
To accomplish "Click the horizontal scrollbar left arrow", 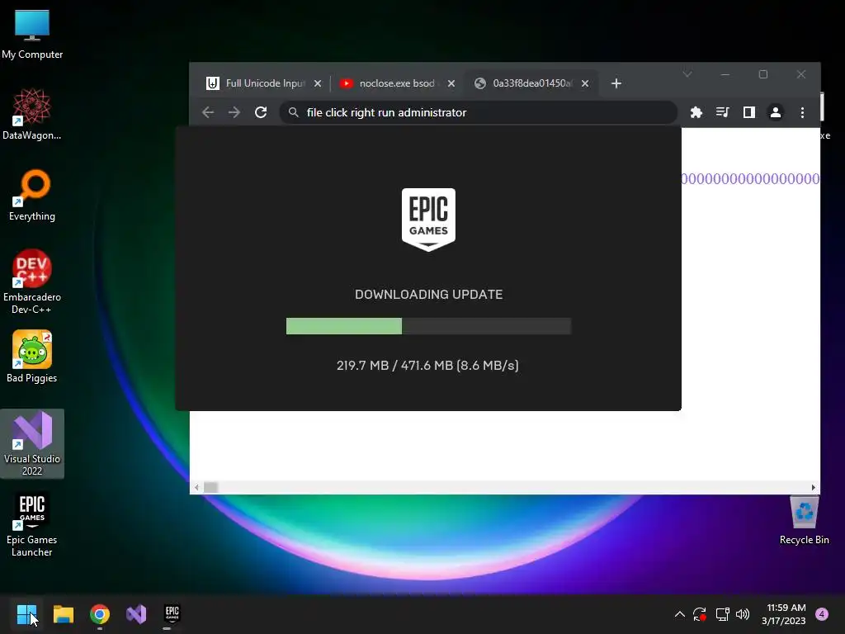I will [196, 487].
